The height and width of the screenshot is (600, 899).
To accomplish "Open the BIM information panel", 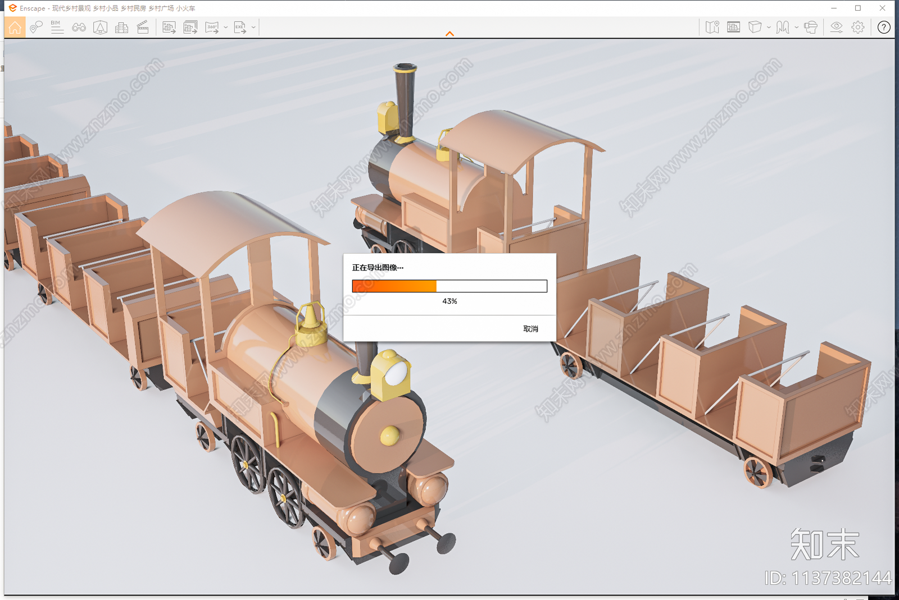I will [57, 27].
